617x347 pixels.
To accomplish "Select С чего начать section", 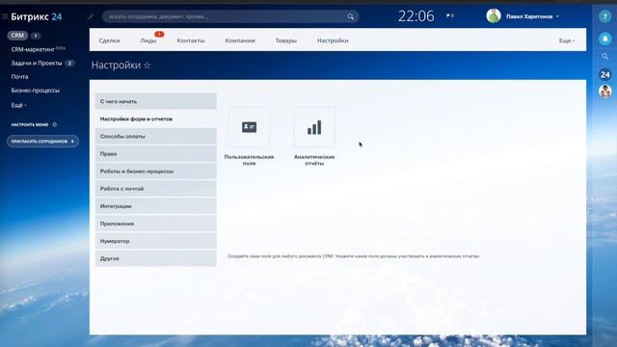I will [x=156, y=101].
